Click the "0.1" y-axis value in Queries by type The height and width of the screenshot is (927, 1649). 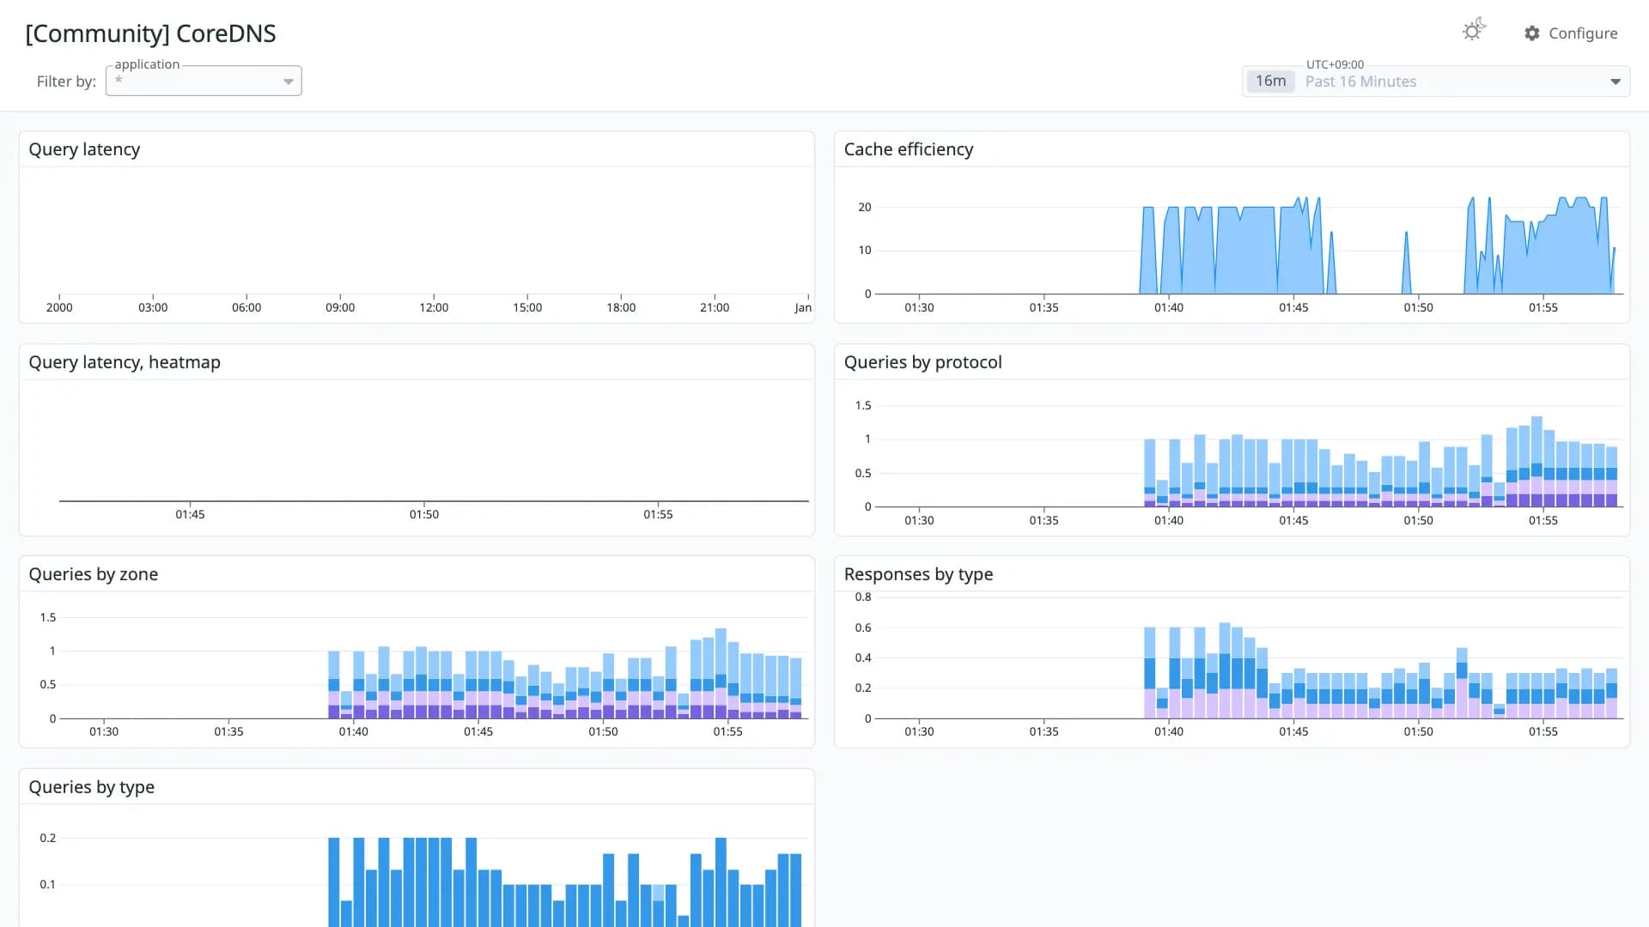coord(47,885)
